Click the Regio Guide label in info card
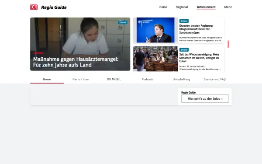Viewport: 262px width, 164px height. tap(188, 93)
